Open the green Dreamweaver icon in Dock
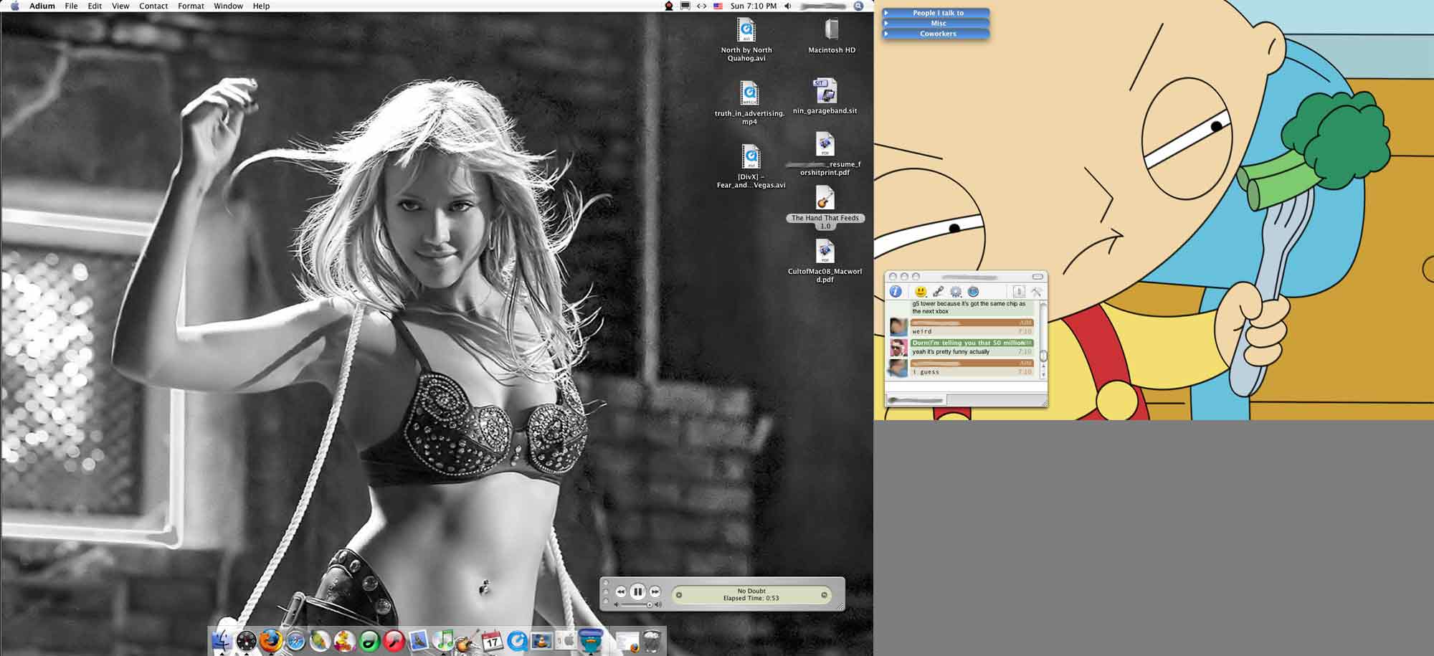The width and height of the screenshot is (1434, 656). click(x=370, y=640)
